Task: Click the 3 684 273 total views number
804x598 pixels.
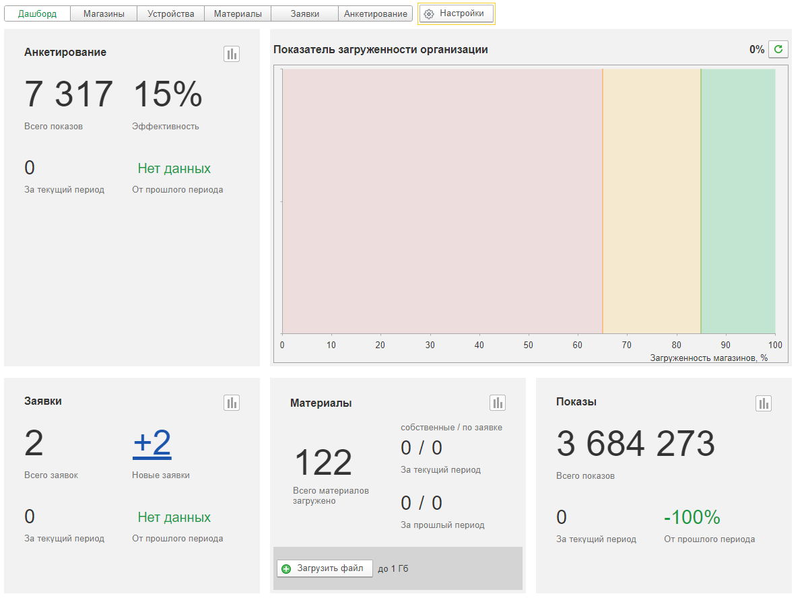Action: (636, 443)
